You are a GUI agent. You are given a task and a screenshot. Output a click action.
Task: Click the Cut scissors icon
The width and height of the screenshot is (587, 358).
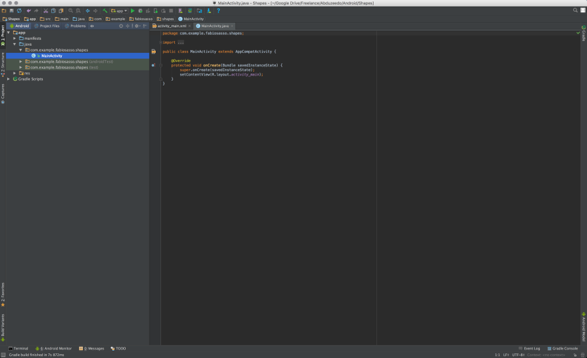pyautogui.click(x=46, y=11)
